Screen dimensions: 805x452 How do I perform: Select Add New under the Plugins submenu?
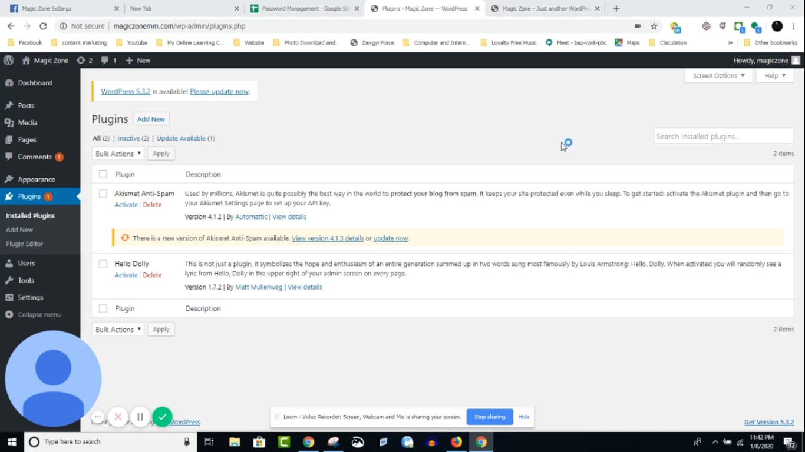(19, 230)
